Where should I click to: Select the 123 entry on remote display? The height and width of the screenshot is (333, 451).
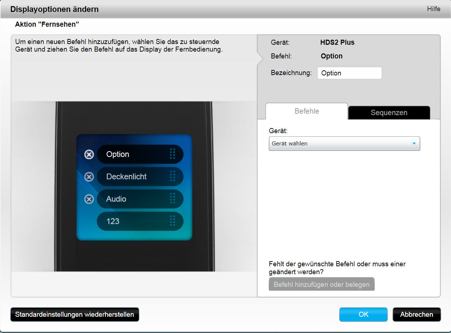[x=133, y=221]
